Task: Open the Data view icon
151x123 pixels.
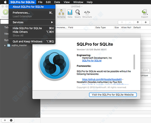Action: (x=70, y=12)
